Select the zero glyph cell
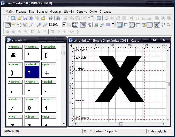 tap(32, 105)
